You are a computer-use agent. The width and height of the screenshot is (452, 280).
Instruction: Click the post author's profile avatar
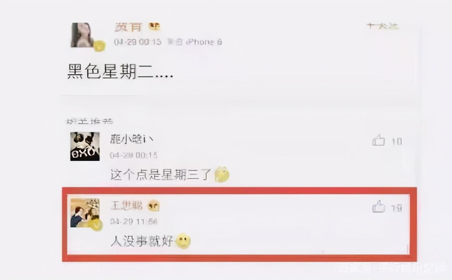coord(83,35)
